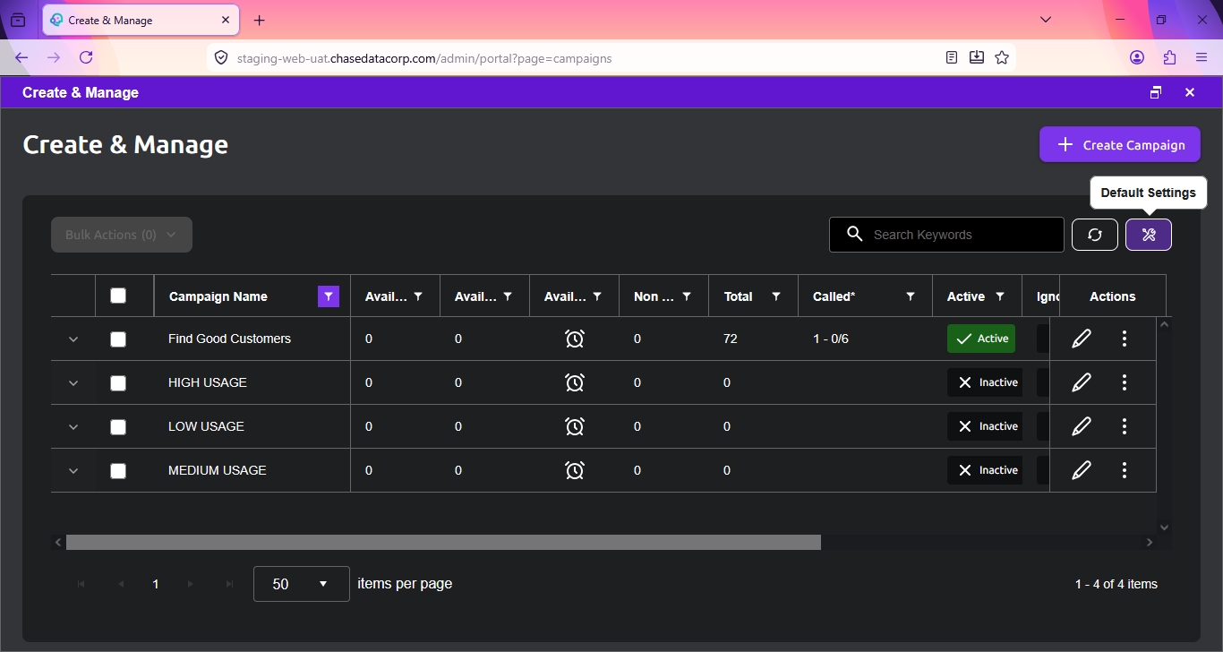Open the browser tab list dropdown

pos(1046,20)
